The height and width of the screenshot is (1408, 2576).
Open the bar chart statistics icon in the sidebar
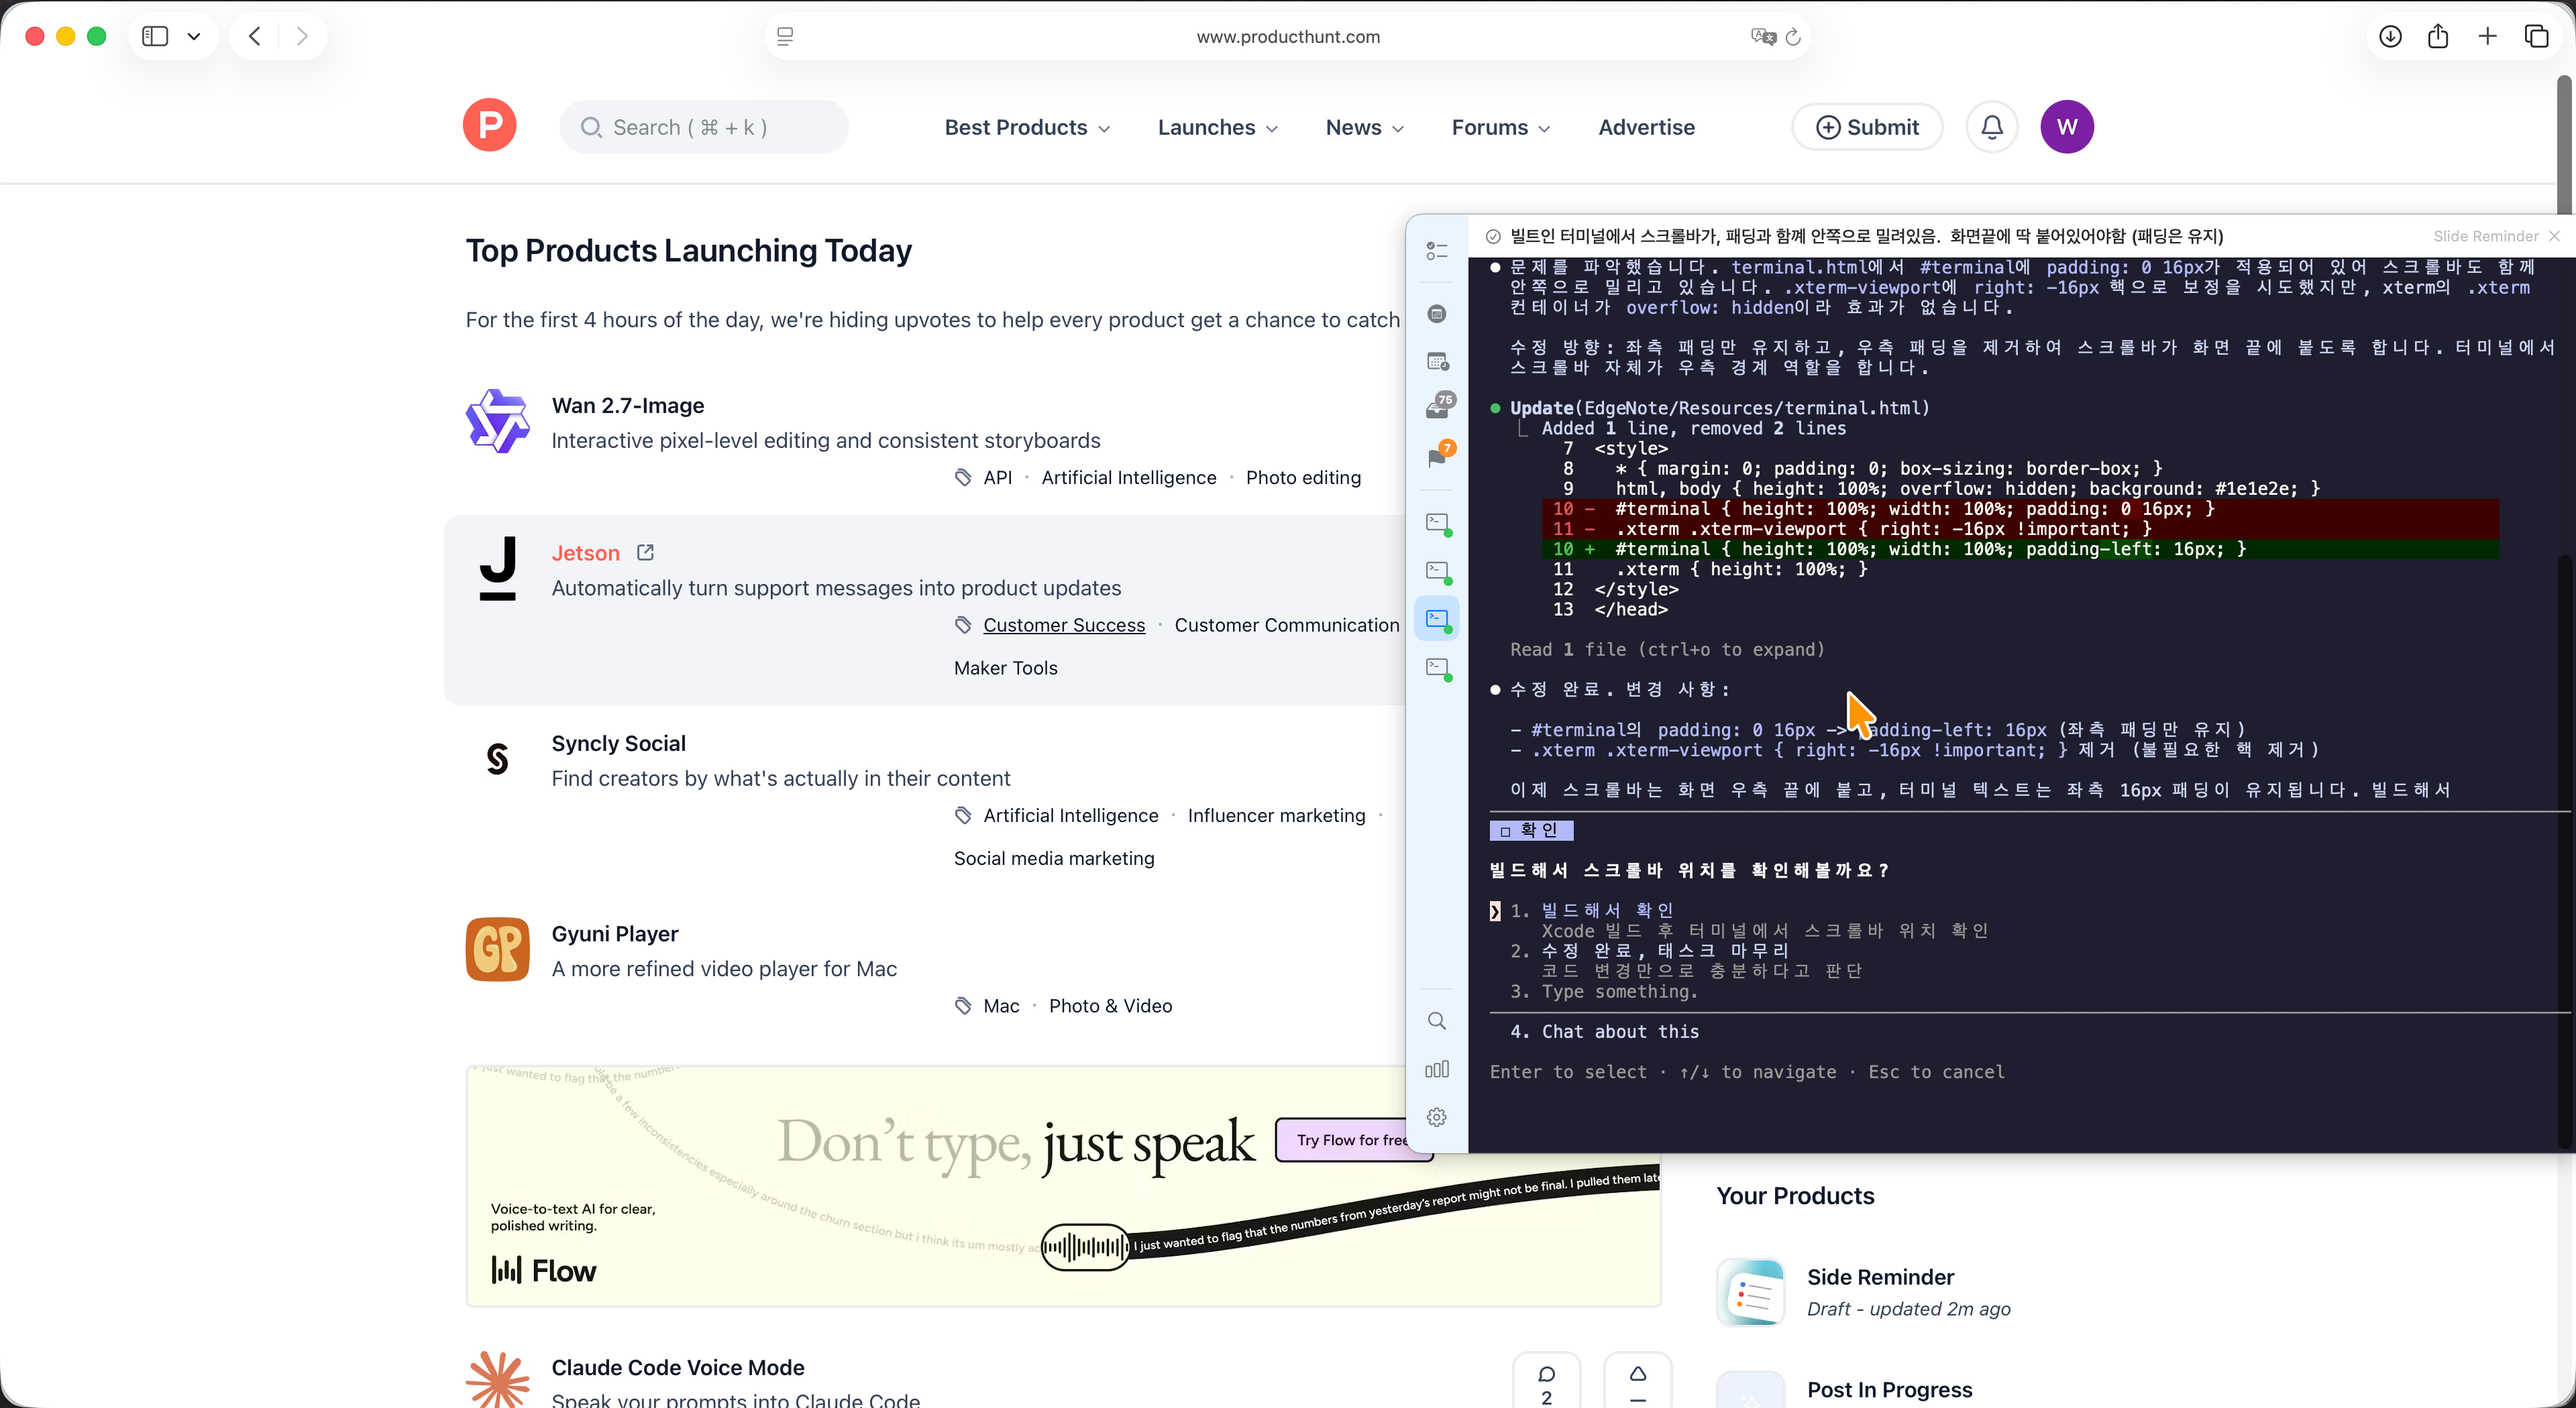(x=1437, y=1069)
